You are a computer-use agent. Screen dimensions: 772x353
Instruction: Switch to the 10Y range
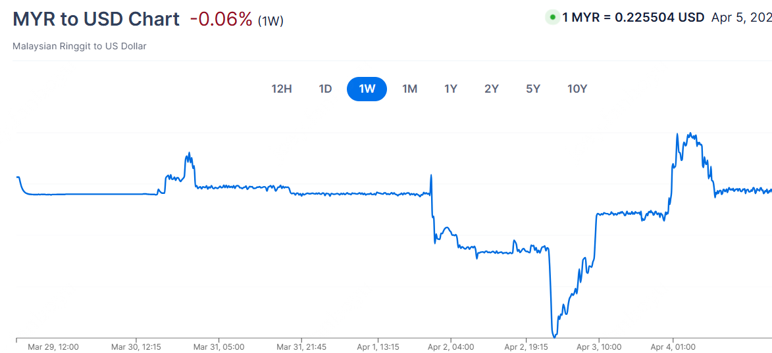577,89
